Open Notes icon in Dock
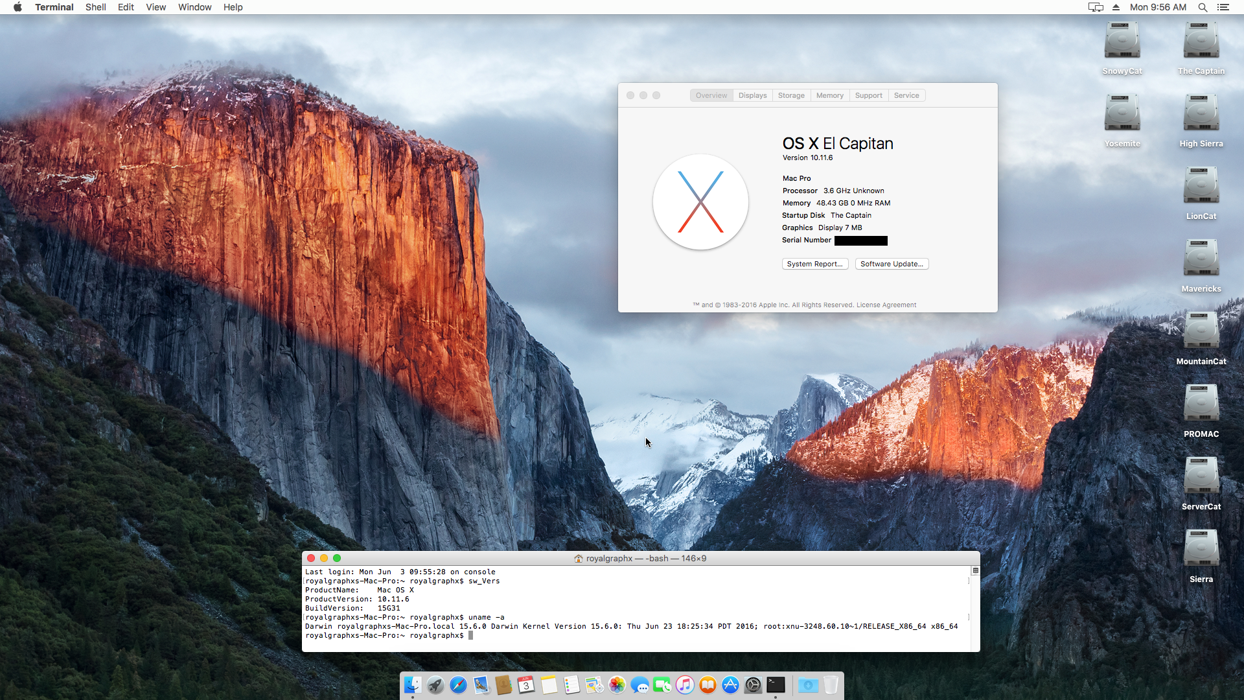 pyautogui.click(x=549, y=684)
